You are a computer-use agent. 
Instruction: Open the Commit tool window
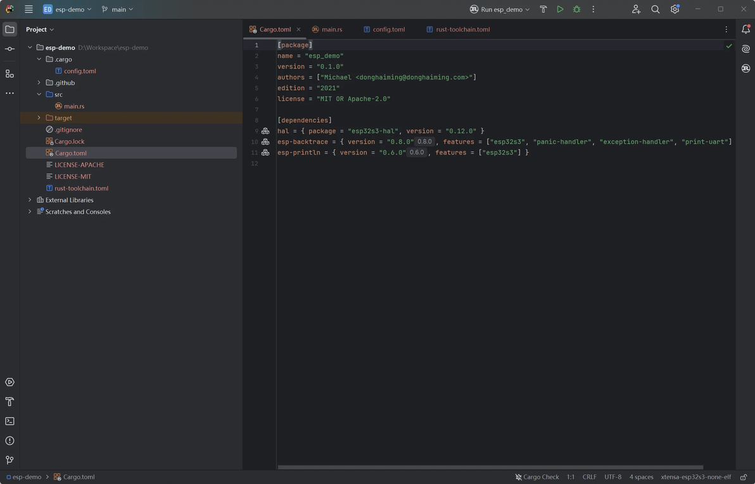(x=10, y=49)
